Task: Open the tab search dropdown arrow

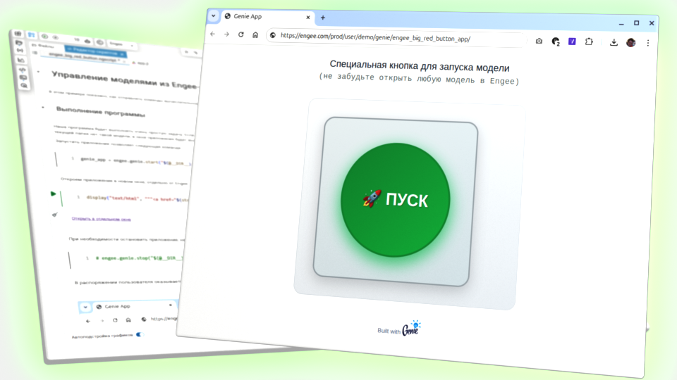Action: [x=213, y=16]
